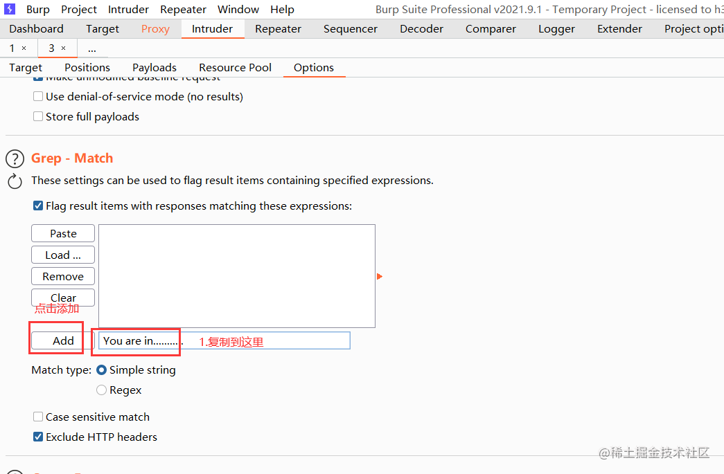The height and width of the screenshot is (474, 724).
Task: Switch to the Comparer tab
Action: tap(491, 29)
